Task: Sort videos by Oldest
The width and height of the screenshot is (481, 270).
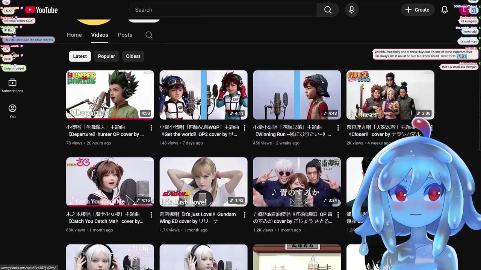Action: (x=133, y=56)
